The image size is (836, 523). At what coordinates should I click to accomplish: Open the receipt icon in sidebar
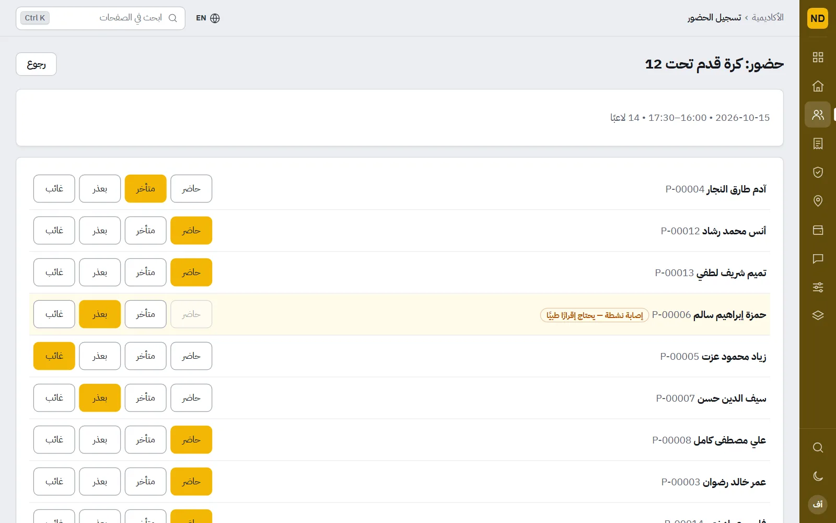point(818,143)
